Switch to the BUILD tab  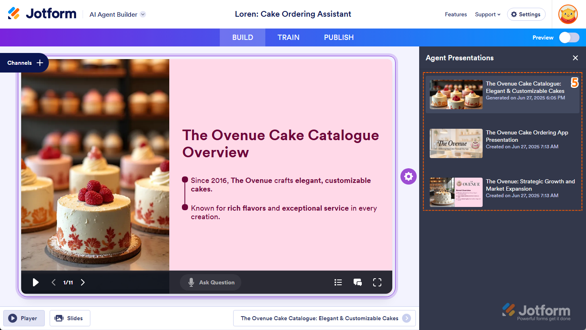pyautogui.click(x=243, y=37)
